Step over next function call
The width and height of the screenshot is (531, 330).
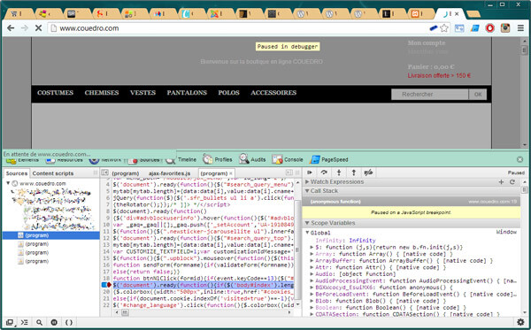click(324, 173)
